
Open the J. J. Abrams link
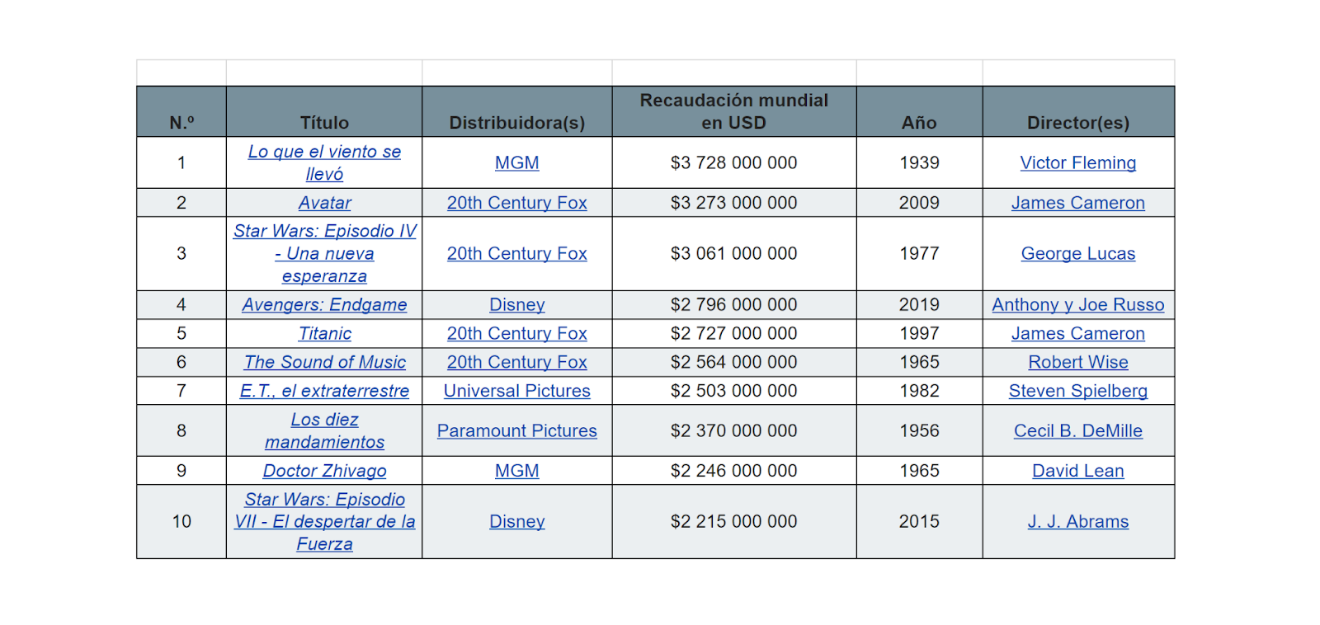[1078, 521]
